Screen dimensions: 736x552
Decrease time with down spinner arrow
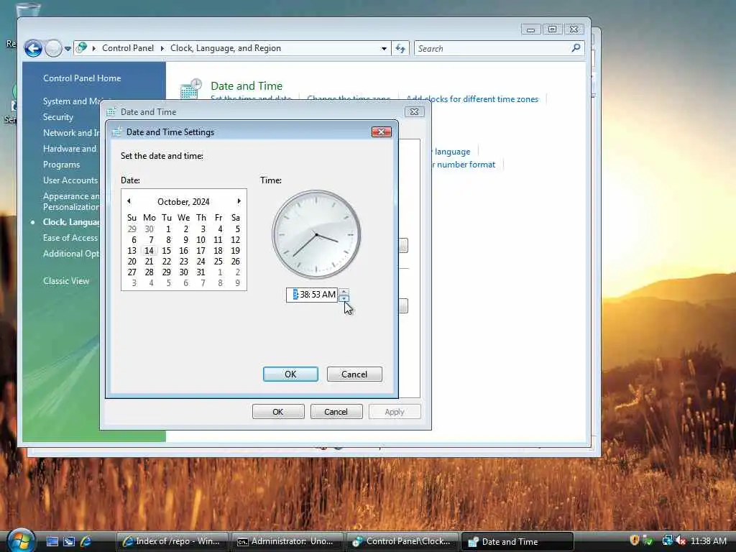[344, 298]
